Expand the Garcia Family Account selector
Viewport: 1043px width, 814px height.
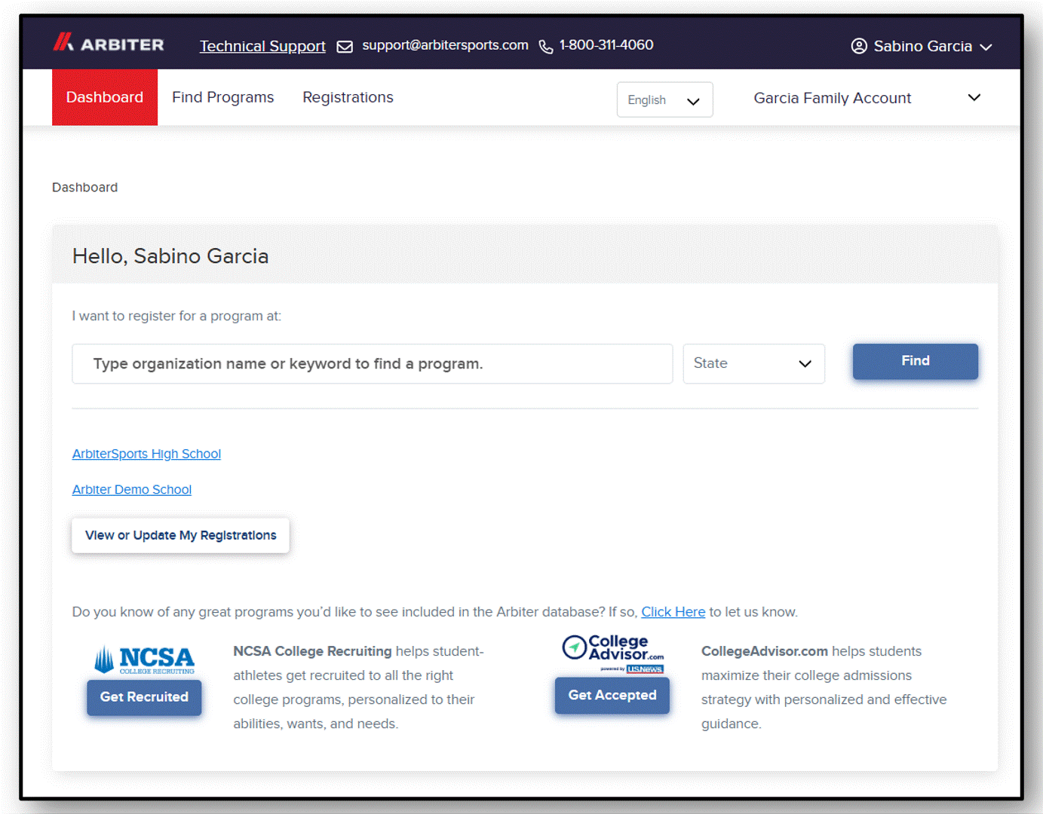click(867, 98)
